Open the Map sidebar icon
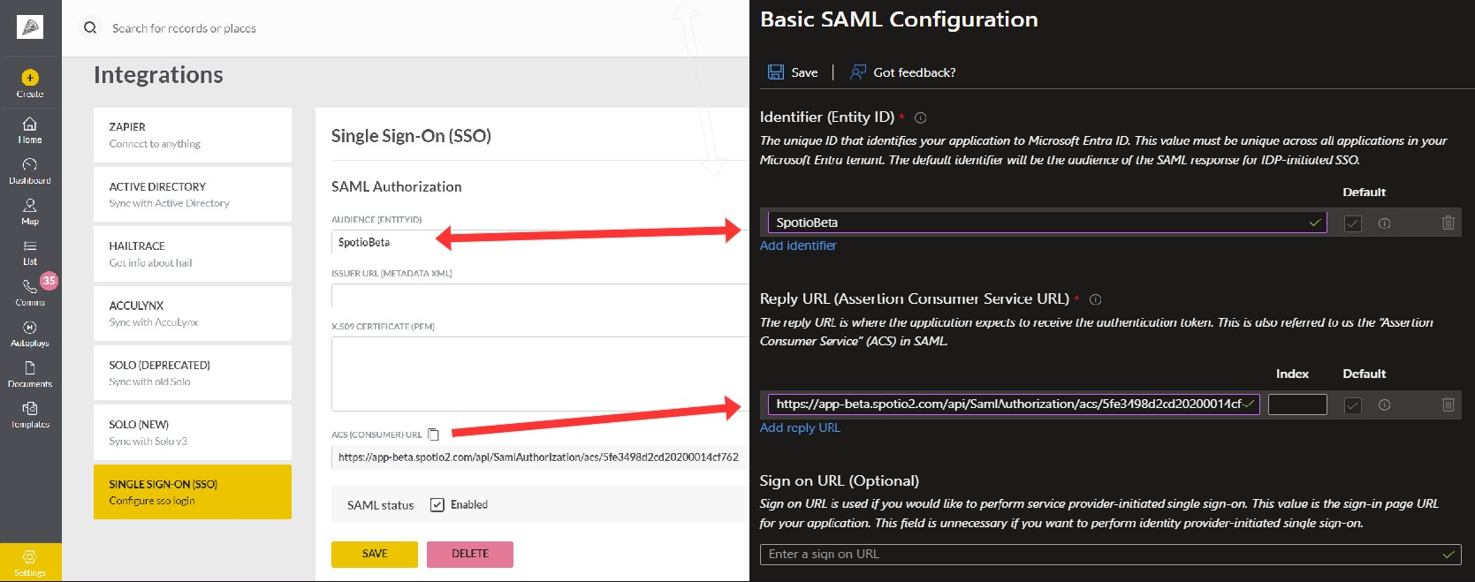The height and width of the screenshot is (582, 1475). (30, 211)
